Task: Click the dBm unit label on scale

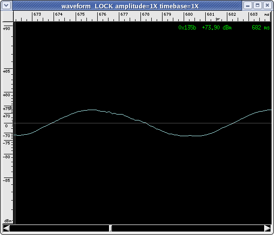Action: click(x=8, y=221)
